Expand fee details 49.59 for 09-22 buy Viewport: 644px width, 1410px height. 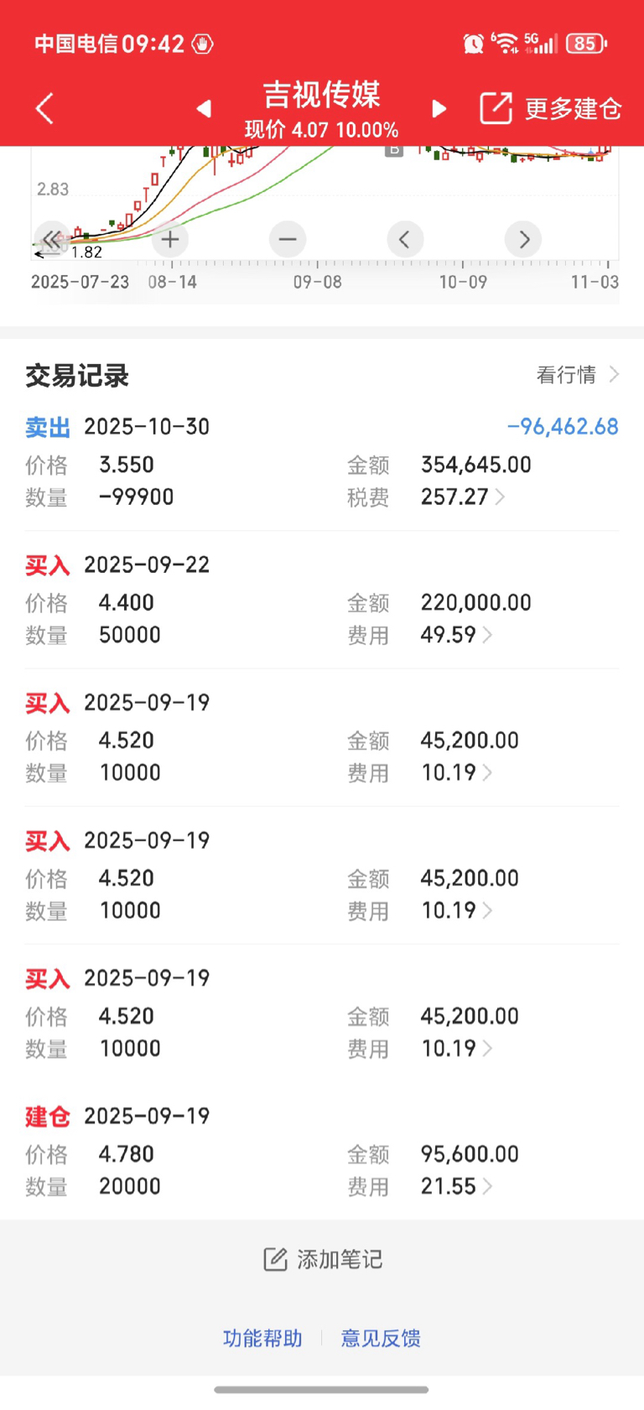click(x=456, y=634)
